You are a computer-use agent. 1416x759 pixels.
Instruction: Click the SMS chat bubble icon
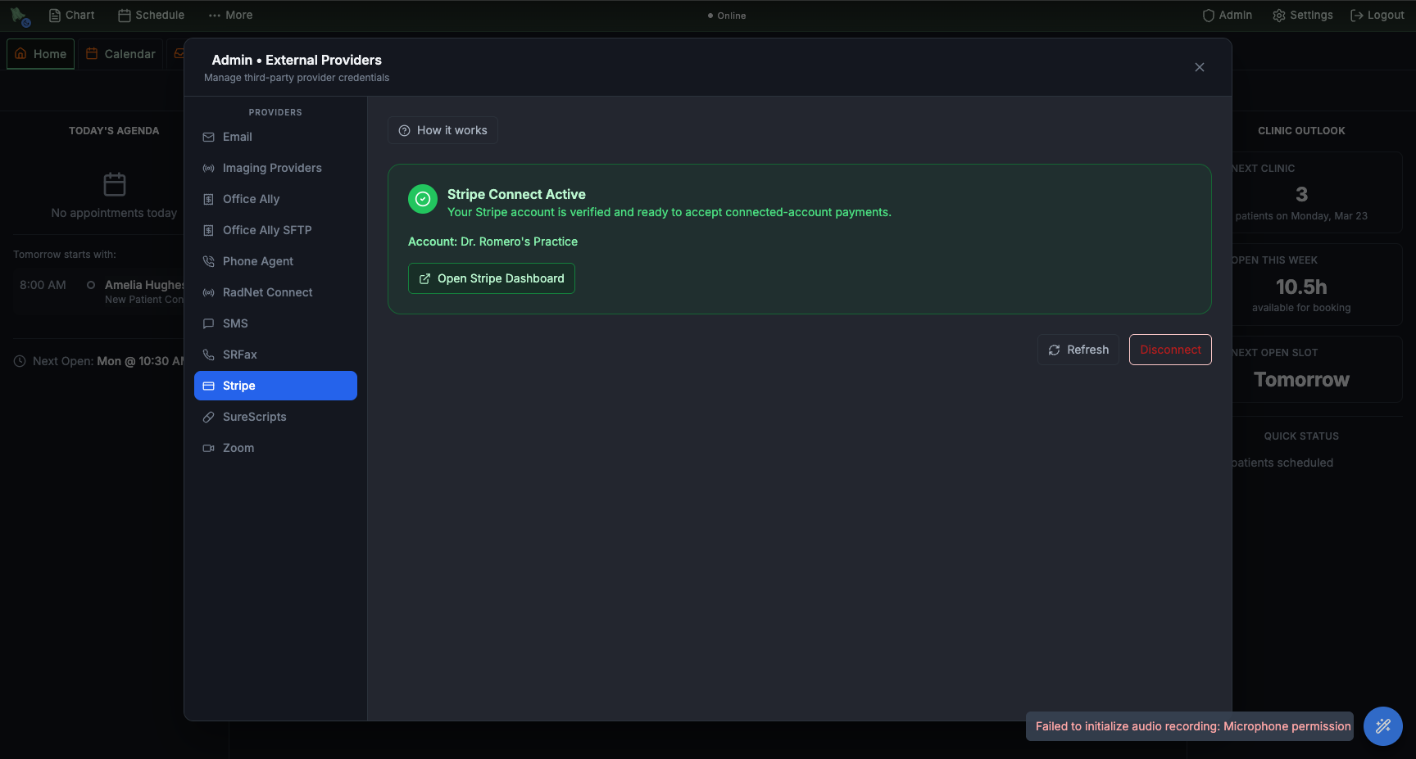[209, 324]
